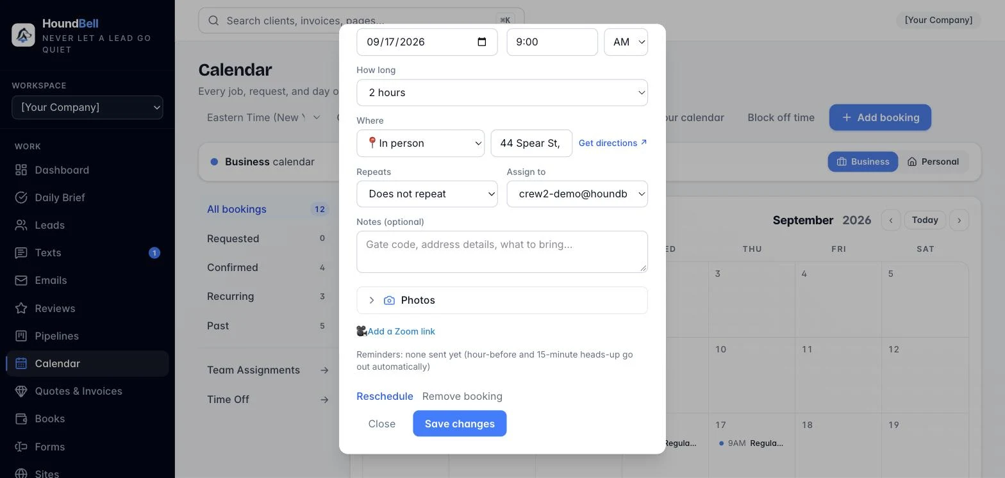Click the Reviews star icon

[21, 308]
